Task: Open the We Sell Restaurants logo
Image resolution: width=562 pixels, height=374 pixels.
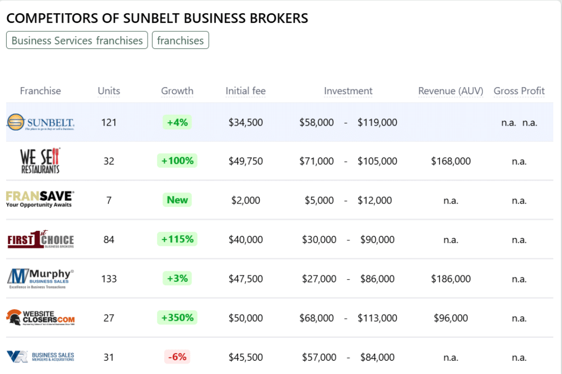Action: (x=40, y=161)
